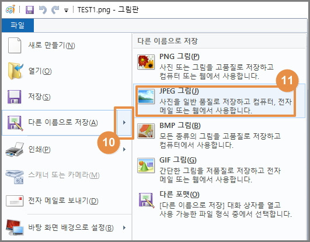This screenshot has height=242, width=310.
Task: Click the Save floppy icon in quick access toolbar
Action: tap(30, 10)
